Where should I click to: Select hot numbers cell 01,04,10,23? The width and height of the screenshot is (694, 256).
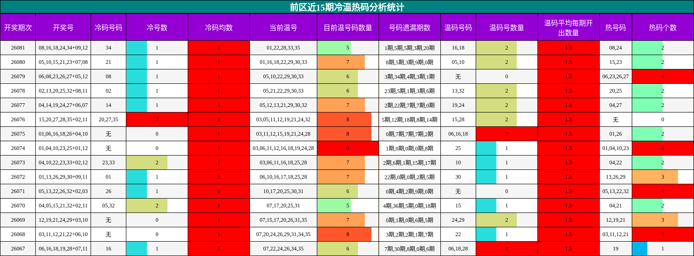click(615, 148)
